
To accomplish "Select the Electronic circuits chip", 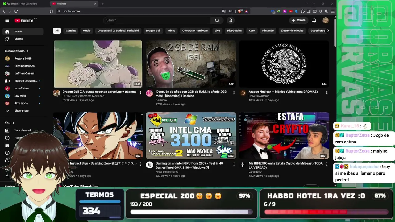I will (x=292, y=31).
